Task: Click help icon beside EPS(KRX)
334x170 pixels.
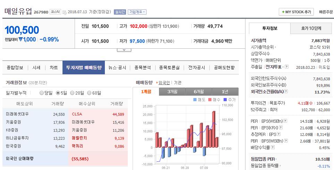Action: pyautogui.click(x=281, y=128)
